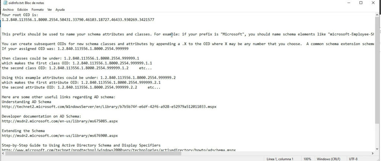The height and width of the screenshot is (161, 381).
Task: Maximize the Notepad window
Action: [361, 3]
